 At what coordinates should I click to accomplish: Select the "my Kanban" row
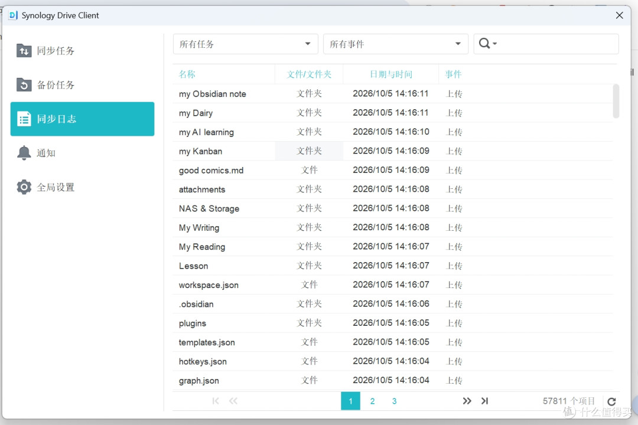[x=393, y=151]
